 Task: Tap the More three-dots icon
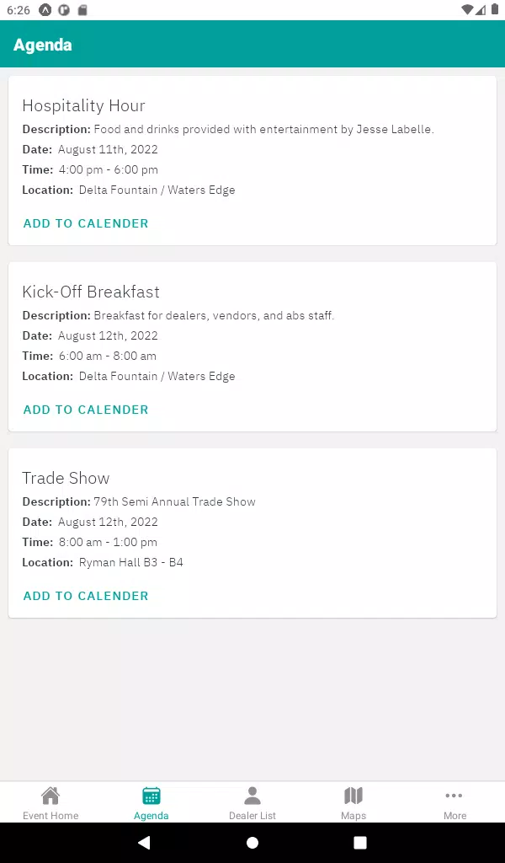tap(454, 796)
